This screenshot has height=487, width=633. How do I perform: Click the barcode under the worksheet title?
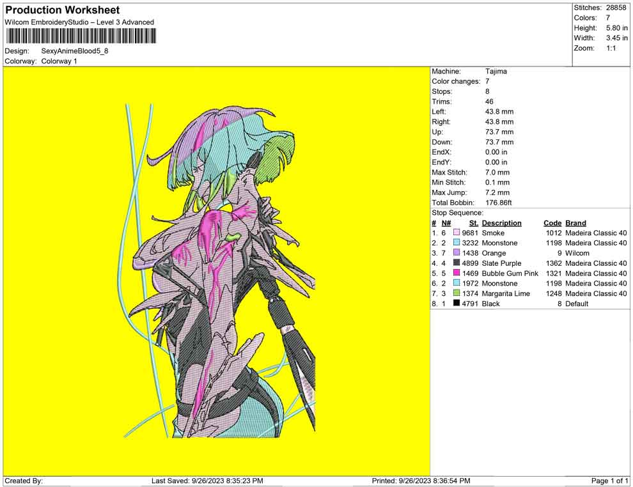click(81, 36)
